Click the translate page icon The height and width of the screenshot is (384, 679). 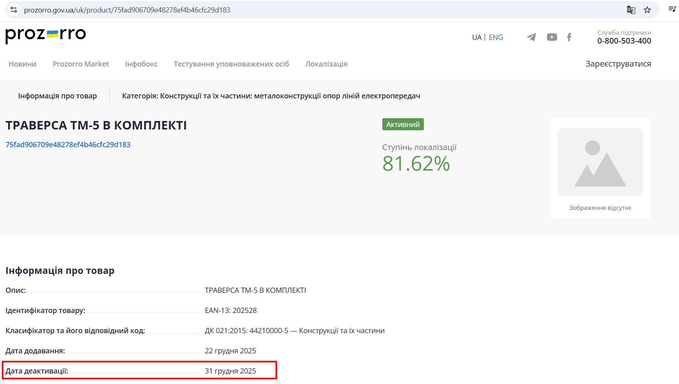(631, 10)
